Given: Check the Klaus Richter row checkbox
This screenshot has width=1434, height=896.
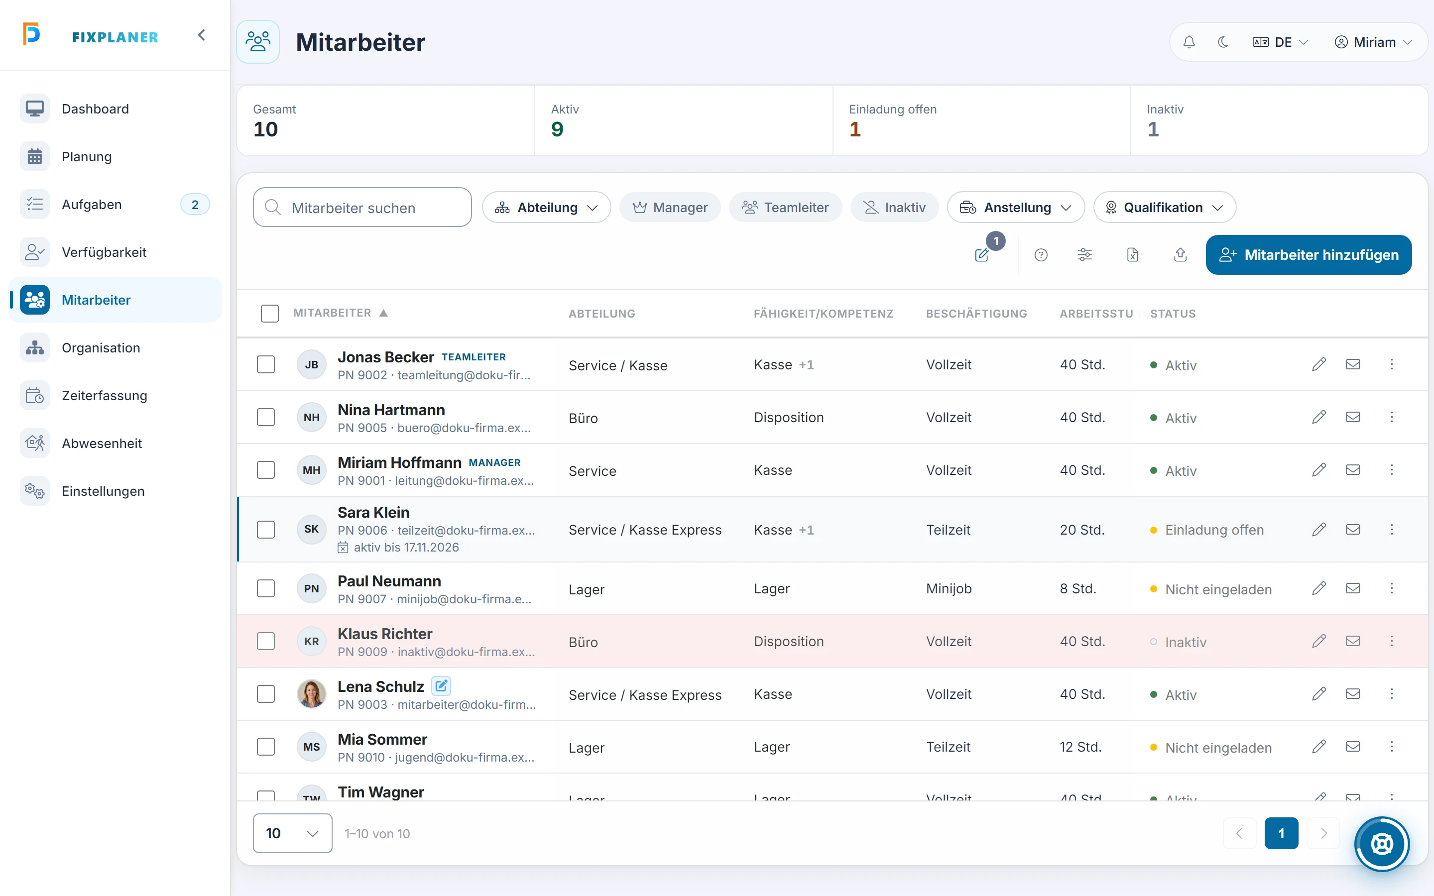Looking at the screenshot, I should click(x=266, y=641).
